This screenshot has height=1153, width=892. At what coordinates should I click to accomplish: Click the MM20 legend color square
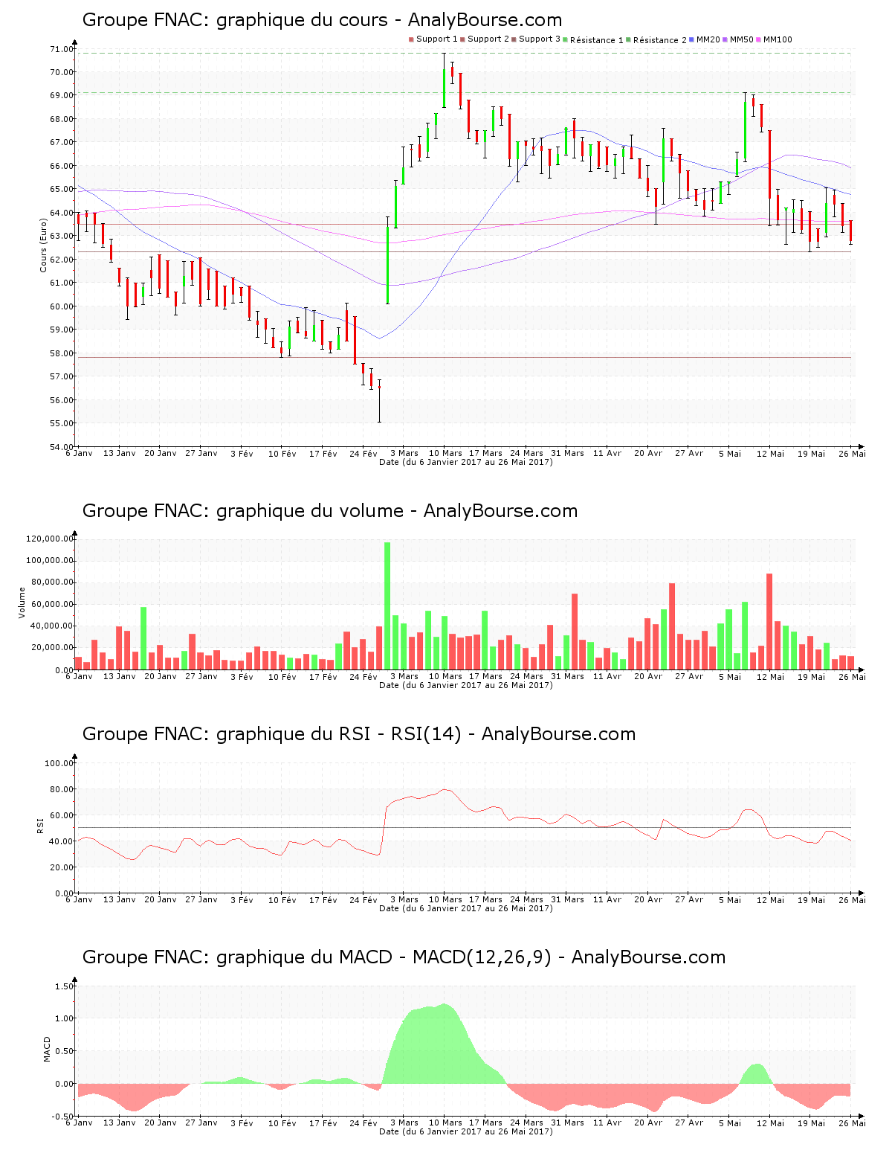[x=692, y=39]
